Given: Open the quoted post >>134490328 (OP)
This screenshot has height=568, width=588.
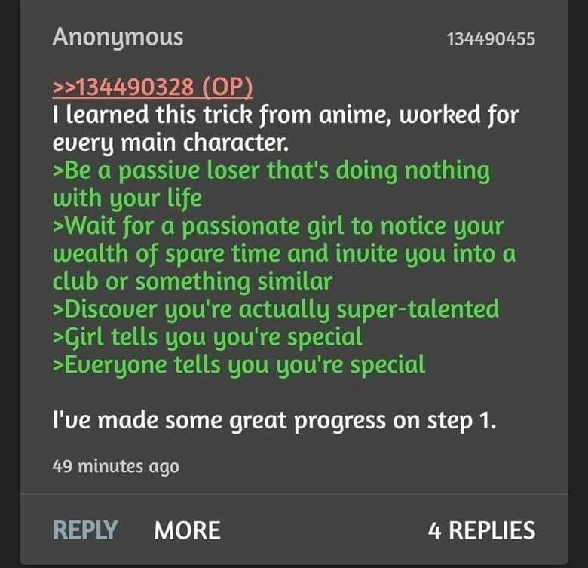Looking at the screenshot, I should point(152,88).
